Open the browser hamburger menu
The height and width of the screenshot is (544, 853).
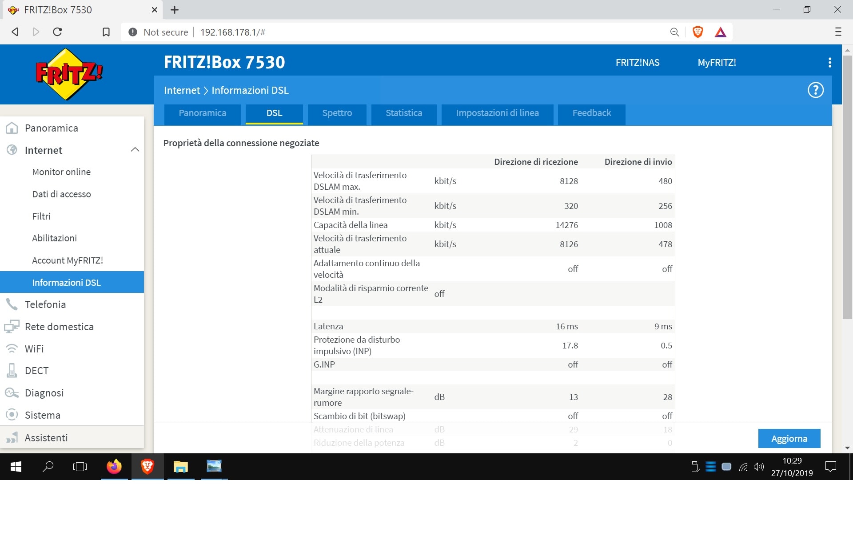click(838, 32)
